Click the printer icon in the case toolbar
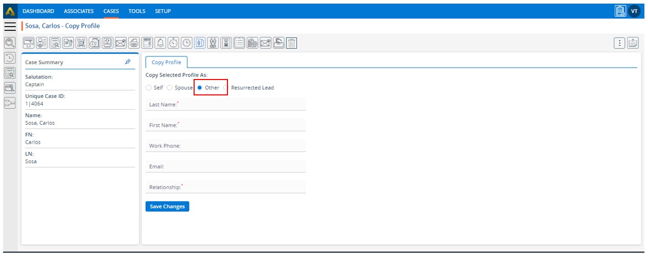This screenshot has height=257, width=648. (x=134, y=43)
